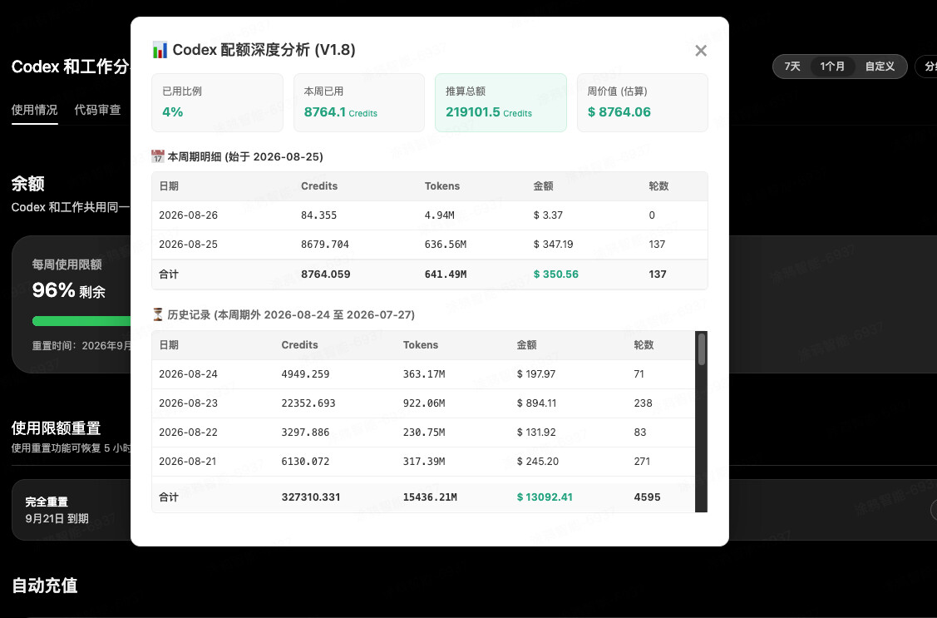Click the $ 3.37 amount
The image size is (937, 618).
pyautogui.click(x=548, y=215)
